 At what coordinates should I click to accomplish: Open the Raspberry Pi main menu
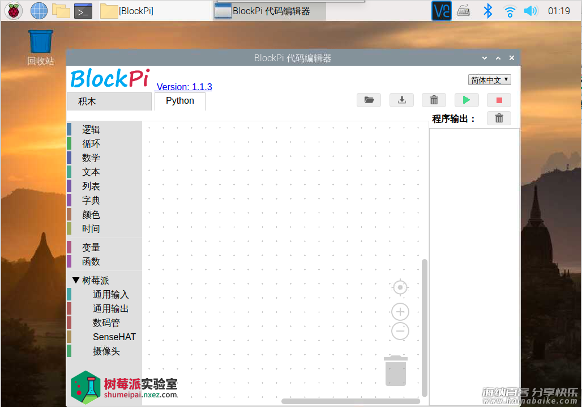[x=13, y=10]
